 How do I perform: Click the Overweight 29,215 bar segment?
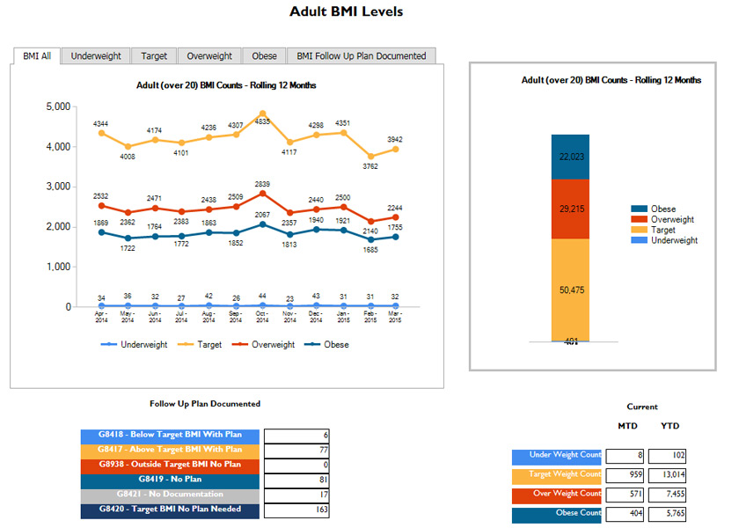pyautogui.click(x=570, y=209)
